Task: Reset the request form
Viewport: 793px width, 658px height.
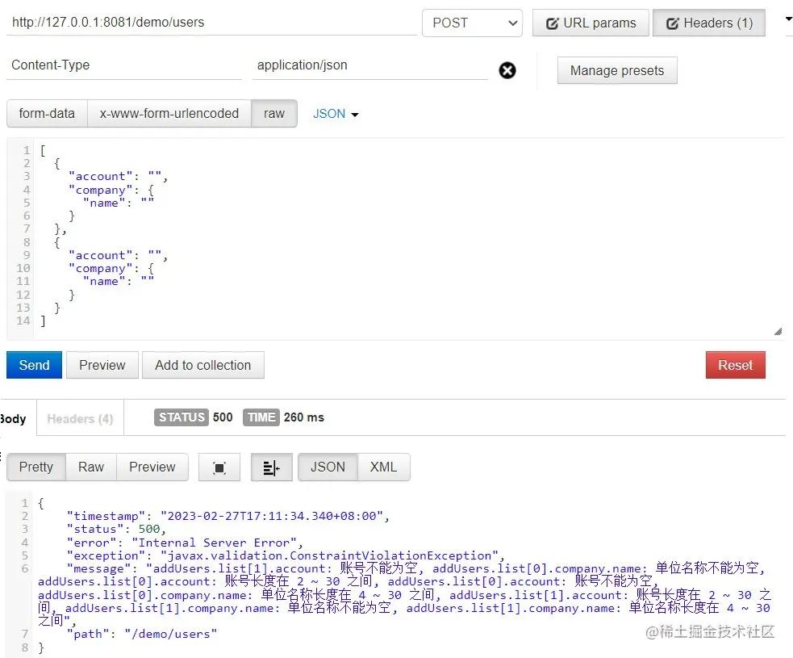Action: (x=735, y=365)
